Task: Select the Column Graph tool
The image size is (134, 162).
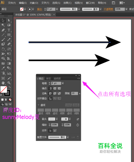Action: pyautogui.click(x=9, y=73)
